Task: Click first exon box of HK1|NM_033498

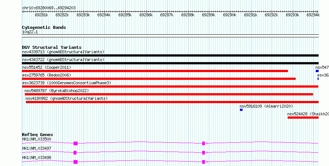Action: 75,162
